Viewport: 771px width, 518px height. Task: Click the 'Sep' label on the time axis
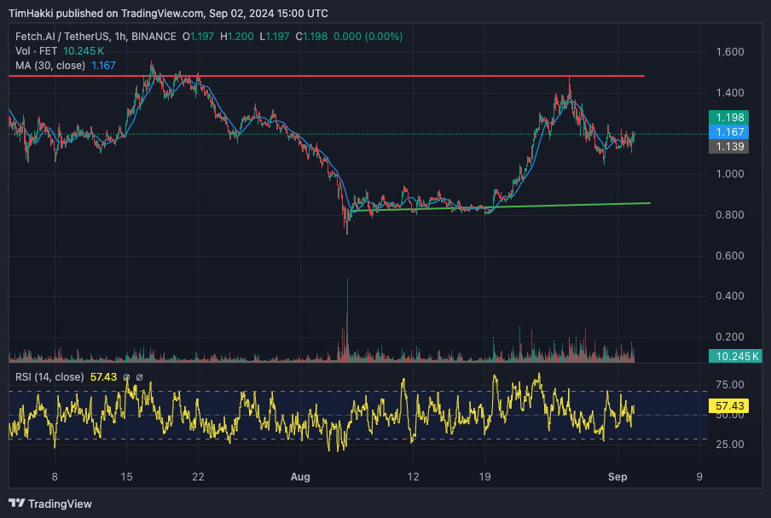[617, 477]
